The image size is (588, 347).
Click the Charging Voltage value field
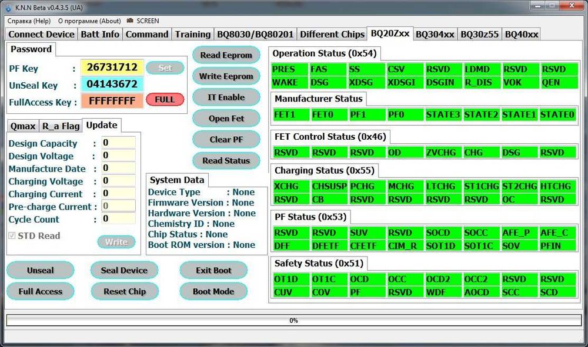pos(119,181)
